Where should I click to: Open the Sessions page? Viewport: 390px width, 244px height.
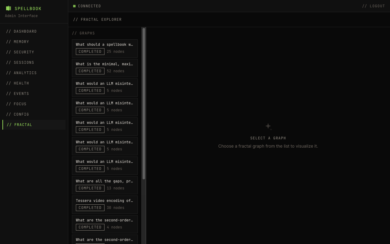point(20,63)
